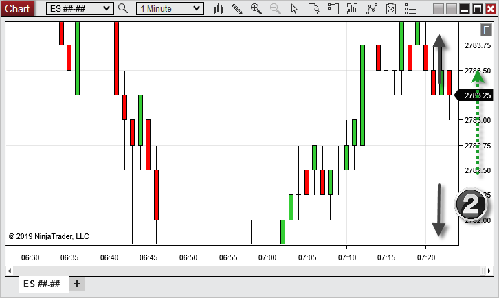This screenshot has width=499, height=298.
Task: Select the Cursor pointer tool
Action: click(x=294, y=9)
